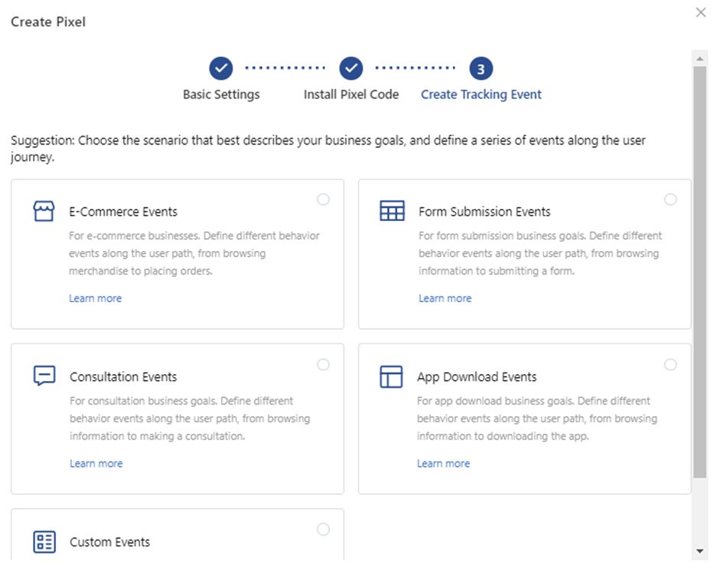Follow Learn more link under Consultation Events
Viewport: 720px width, 563px height.
(96, 464)
